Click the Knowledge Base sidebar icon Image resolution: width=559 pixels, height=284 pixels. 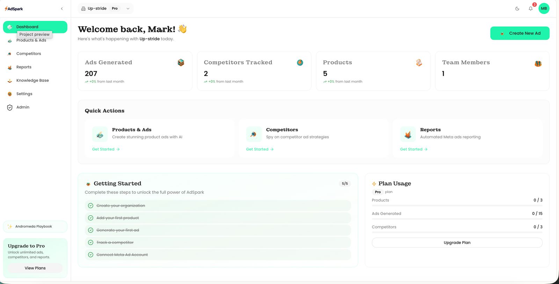10,81
